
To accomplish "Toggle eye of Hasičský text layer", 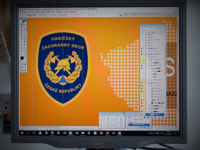I will click(141, 88).
